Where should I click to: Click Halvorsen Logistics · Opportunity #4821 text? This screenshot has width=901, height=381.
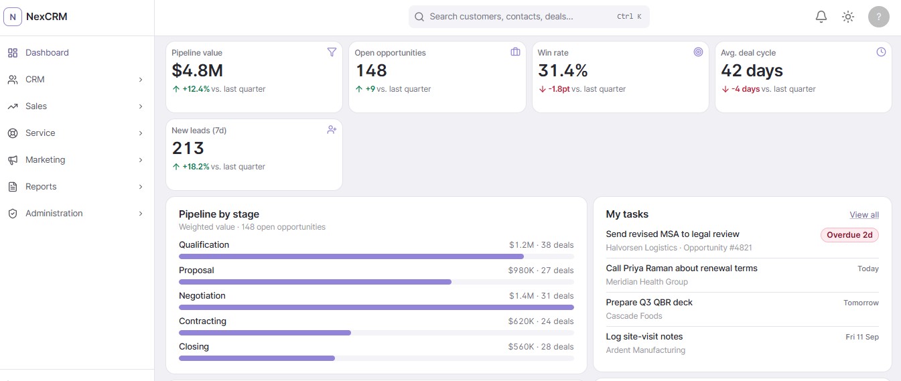point(679,248)
